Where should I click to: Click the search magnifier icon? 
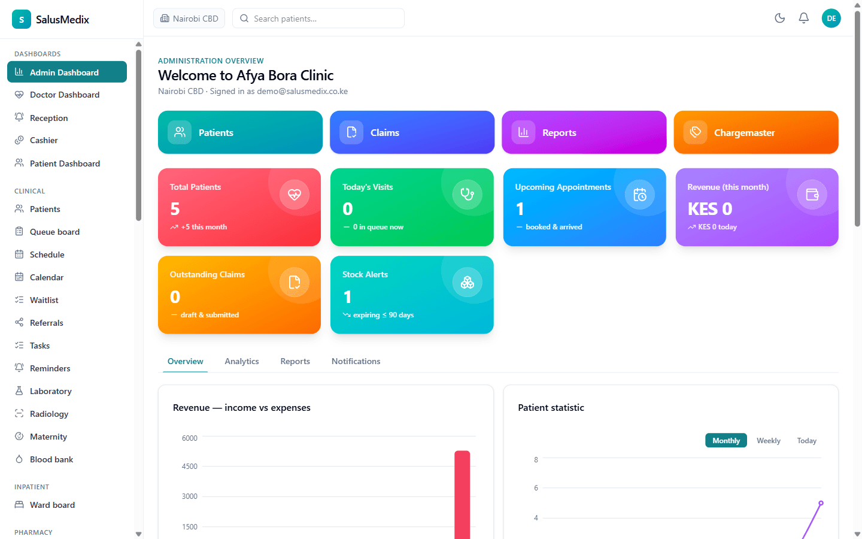click(x=244, y=19)
